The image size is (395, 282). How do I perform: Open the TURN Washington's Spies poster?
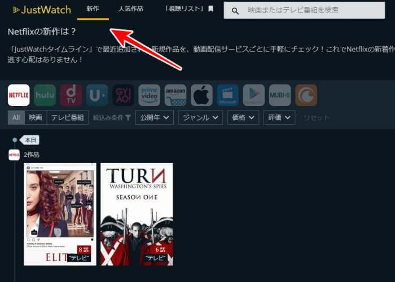[x=137, y=214]
